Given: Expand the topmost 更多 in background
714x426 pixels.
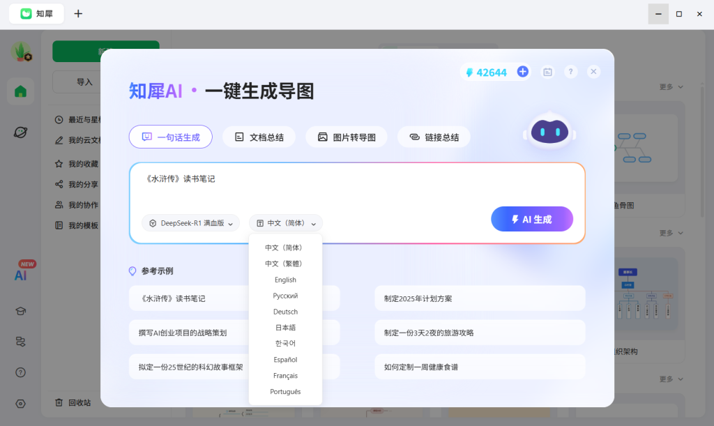Looking at the screenshot, I should 671,86.
